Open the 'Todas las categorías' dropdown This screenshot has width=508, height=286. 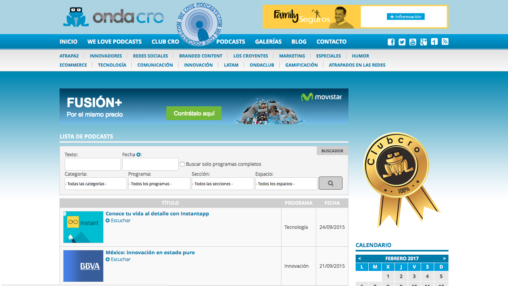96,183
